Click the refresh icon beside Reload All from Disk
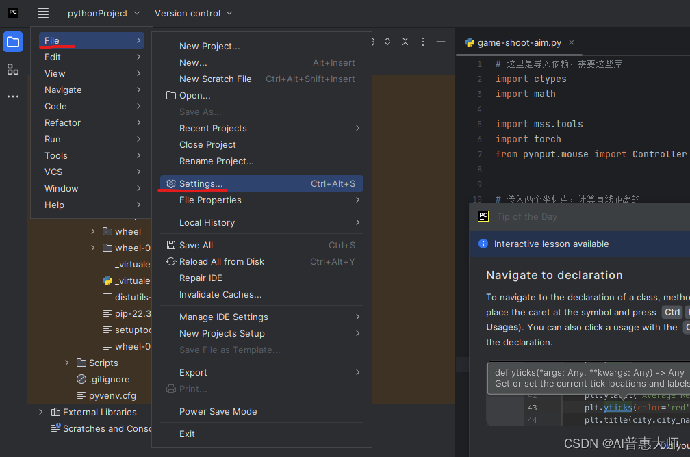The height and width of the screenshot is (457, 690). [x=170, y=262]
